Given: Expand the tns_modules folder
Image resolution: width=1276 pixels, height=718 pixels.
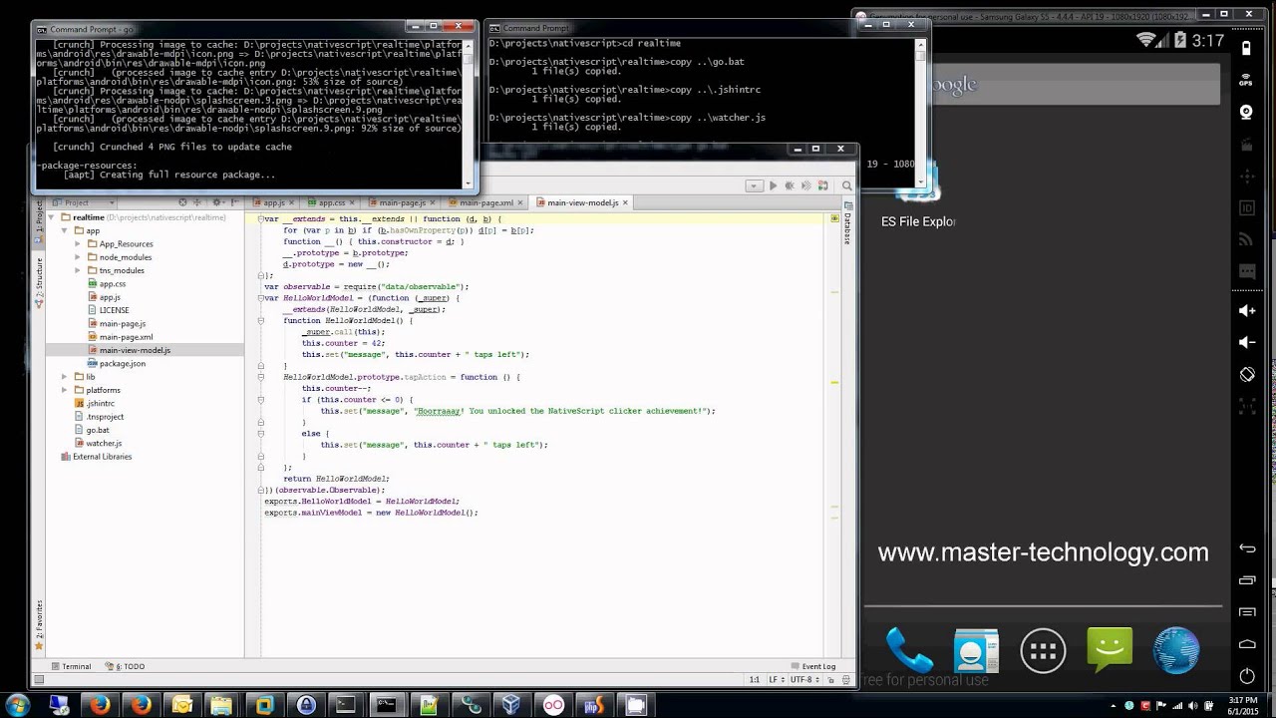Looking at the screenshot, I should [x=78, y=270].
